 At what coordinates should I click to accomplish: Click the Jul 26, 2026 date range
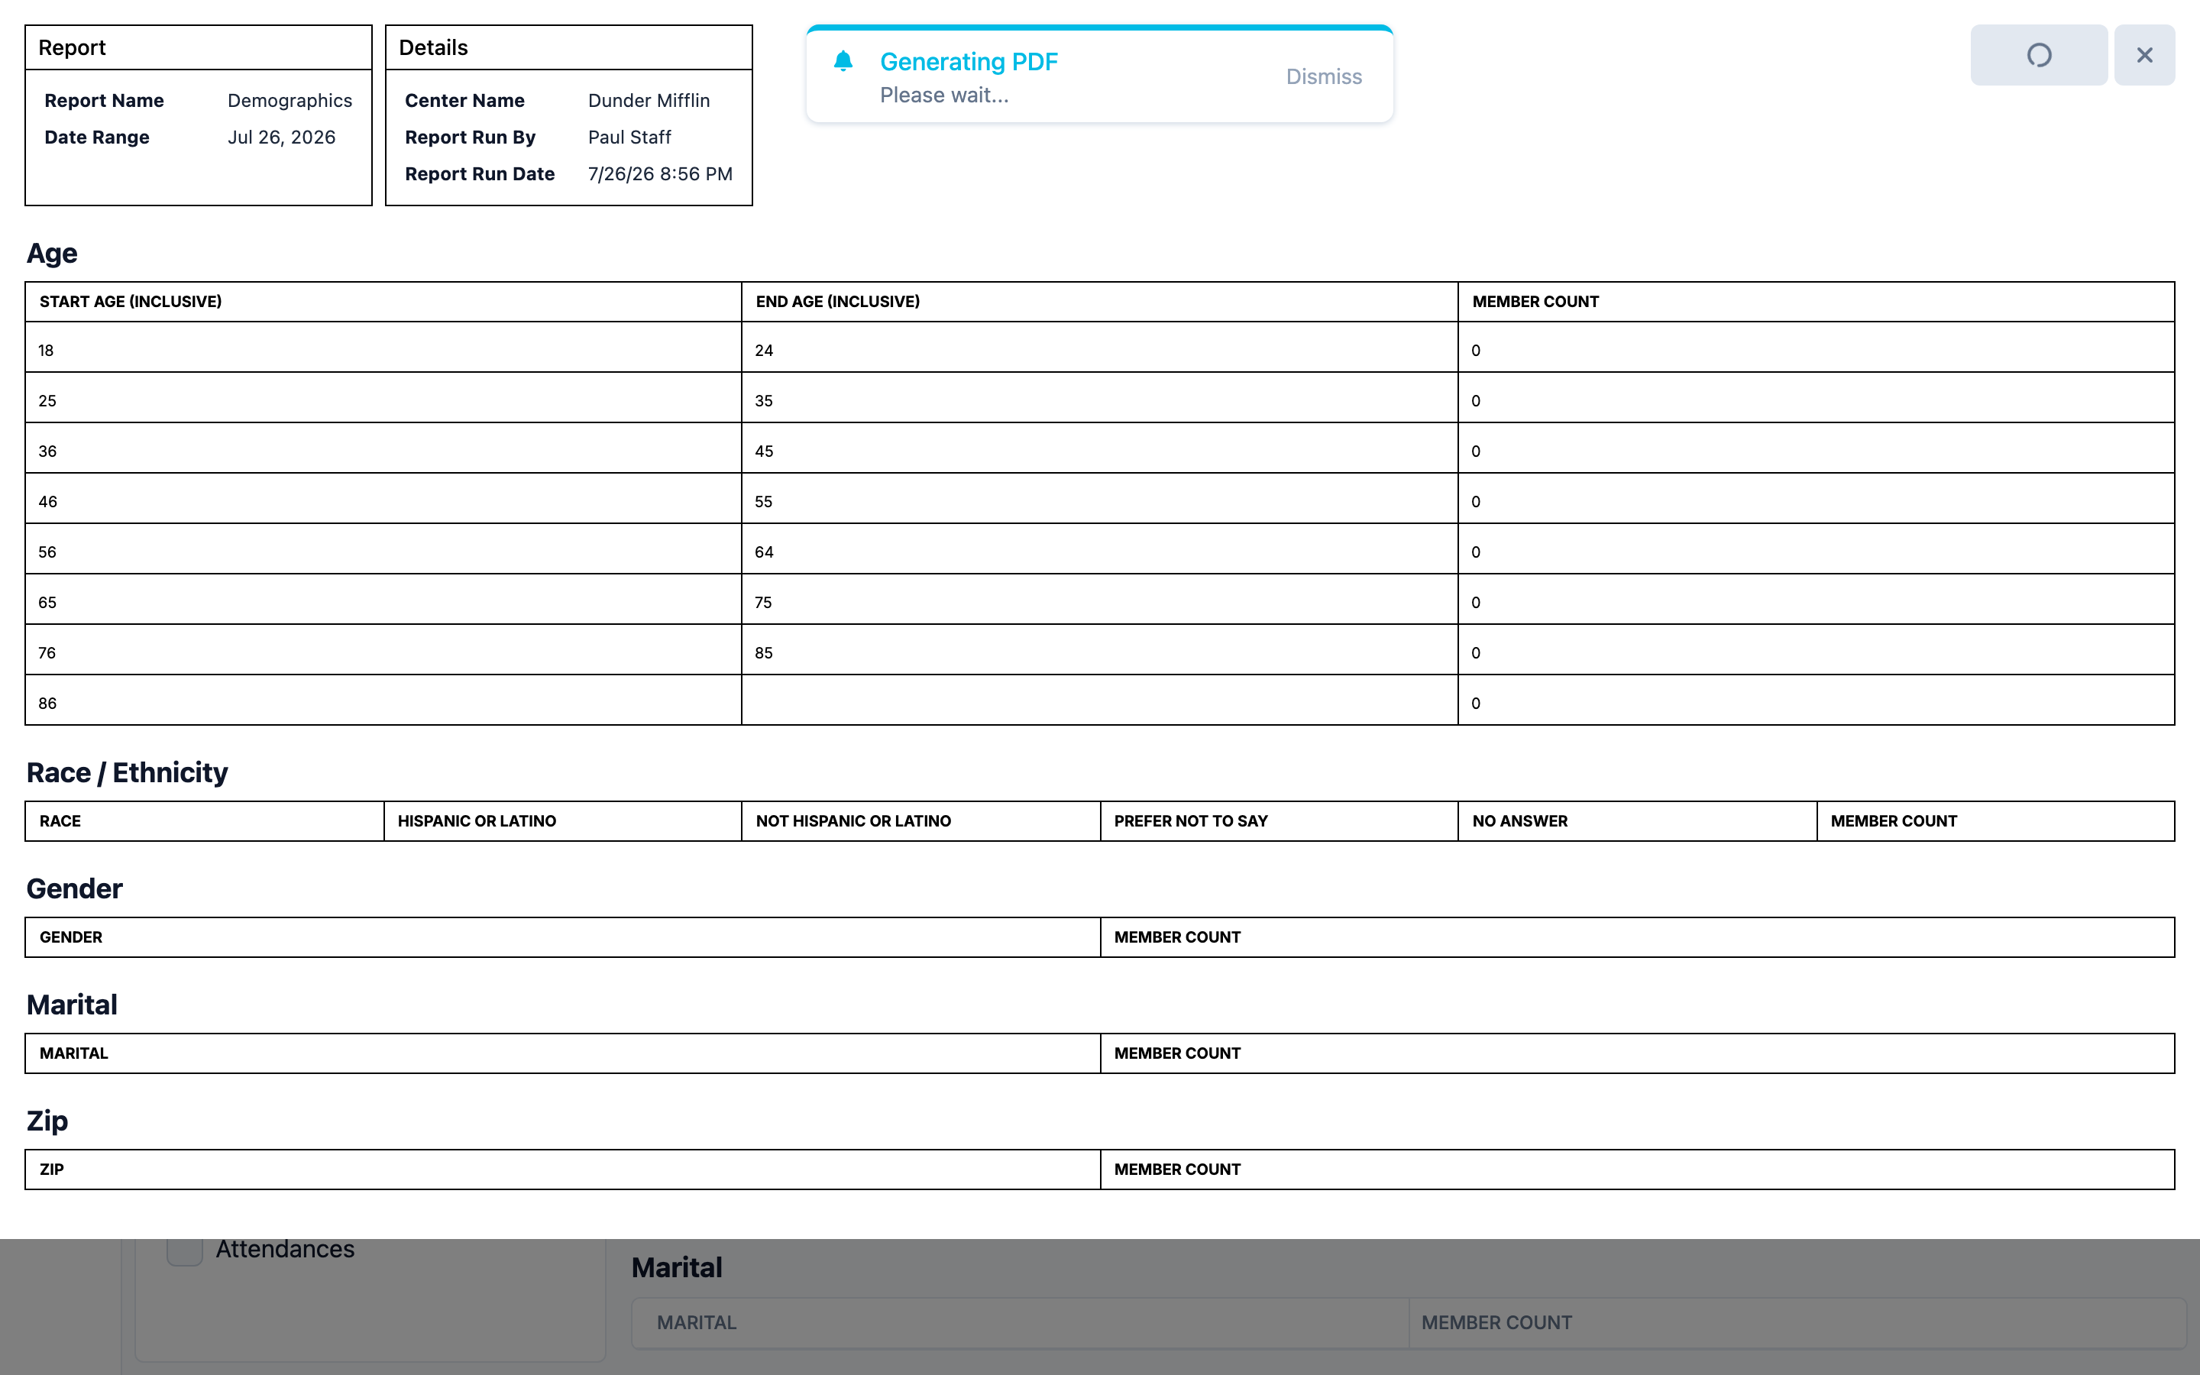282,137
